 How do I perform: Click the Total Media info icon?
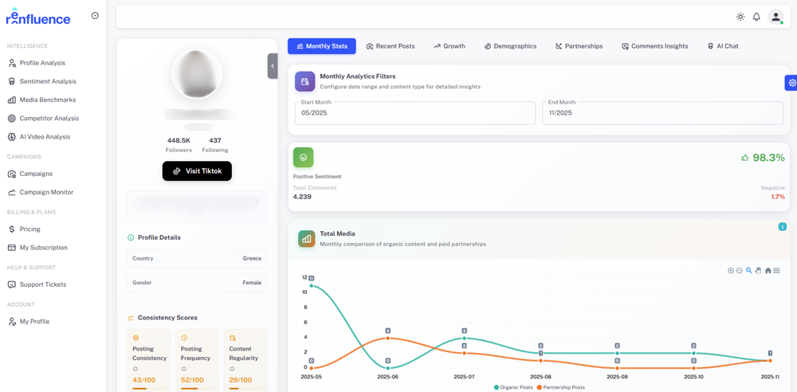click(x=782, y=227)
